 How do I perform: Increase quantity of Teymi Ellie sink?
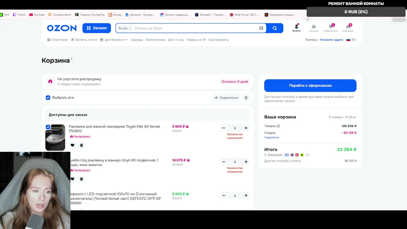pyautogui.click(x=246, y=128)
